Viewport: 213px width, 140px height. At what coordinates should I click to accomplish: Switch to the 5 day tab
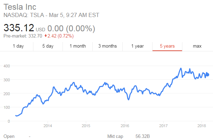point(48,46)
